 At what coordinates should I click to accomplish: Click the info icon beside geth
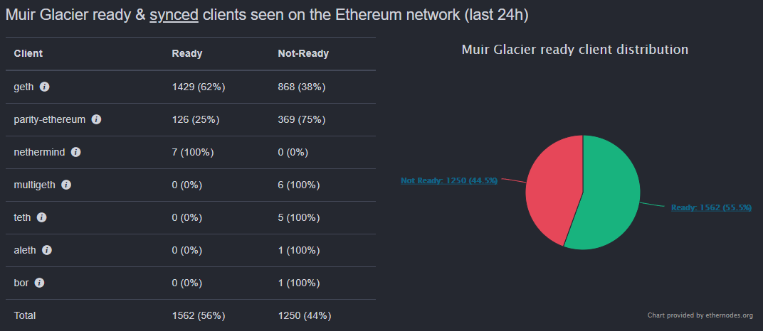[x=44, y=87]
